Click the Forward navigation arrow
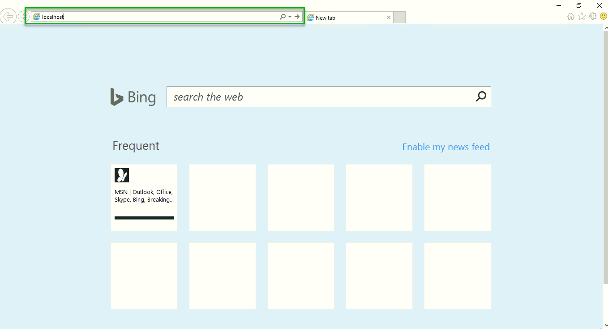This screenshot has height=329, width=608. [x=23, y=17]
